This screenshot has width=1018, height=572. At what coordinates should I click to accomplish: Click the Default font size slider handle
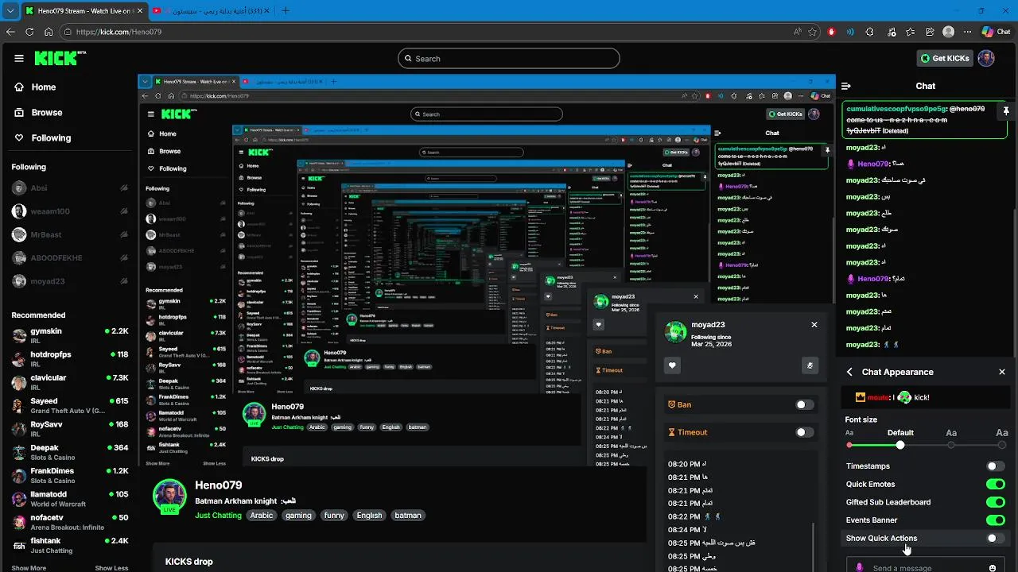[x=900, y=446]
